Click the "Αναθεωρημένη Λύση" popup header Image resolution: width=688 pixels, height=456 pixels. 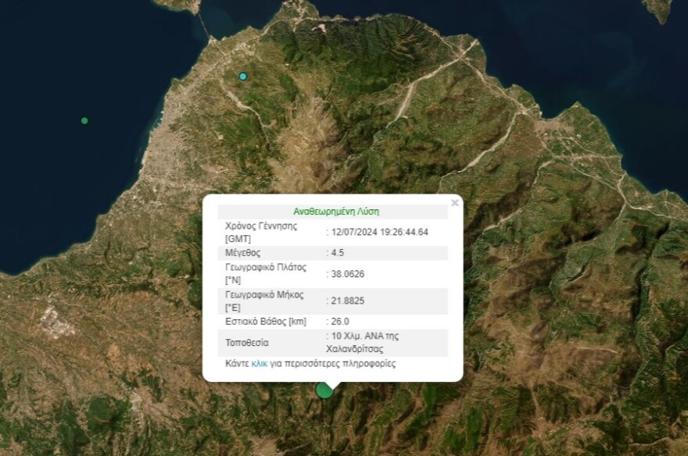335,209
